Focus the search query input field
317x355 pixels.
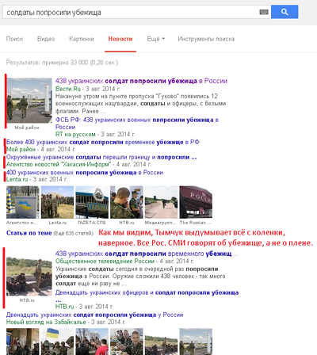131,12
